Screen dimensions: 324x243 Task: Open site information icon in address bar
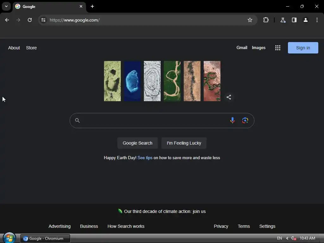[x=43, y=20]
